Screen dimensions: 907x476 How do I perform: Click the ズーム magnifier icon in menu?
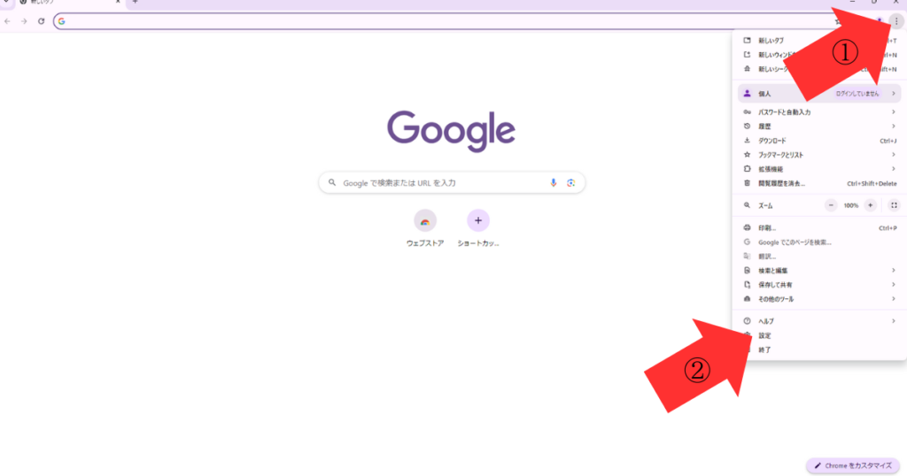pyautogui.click(x=747, y=205)
